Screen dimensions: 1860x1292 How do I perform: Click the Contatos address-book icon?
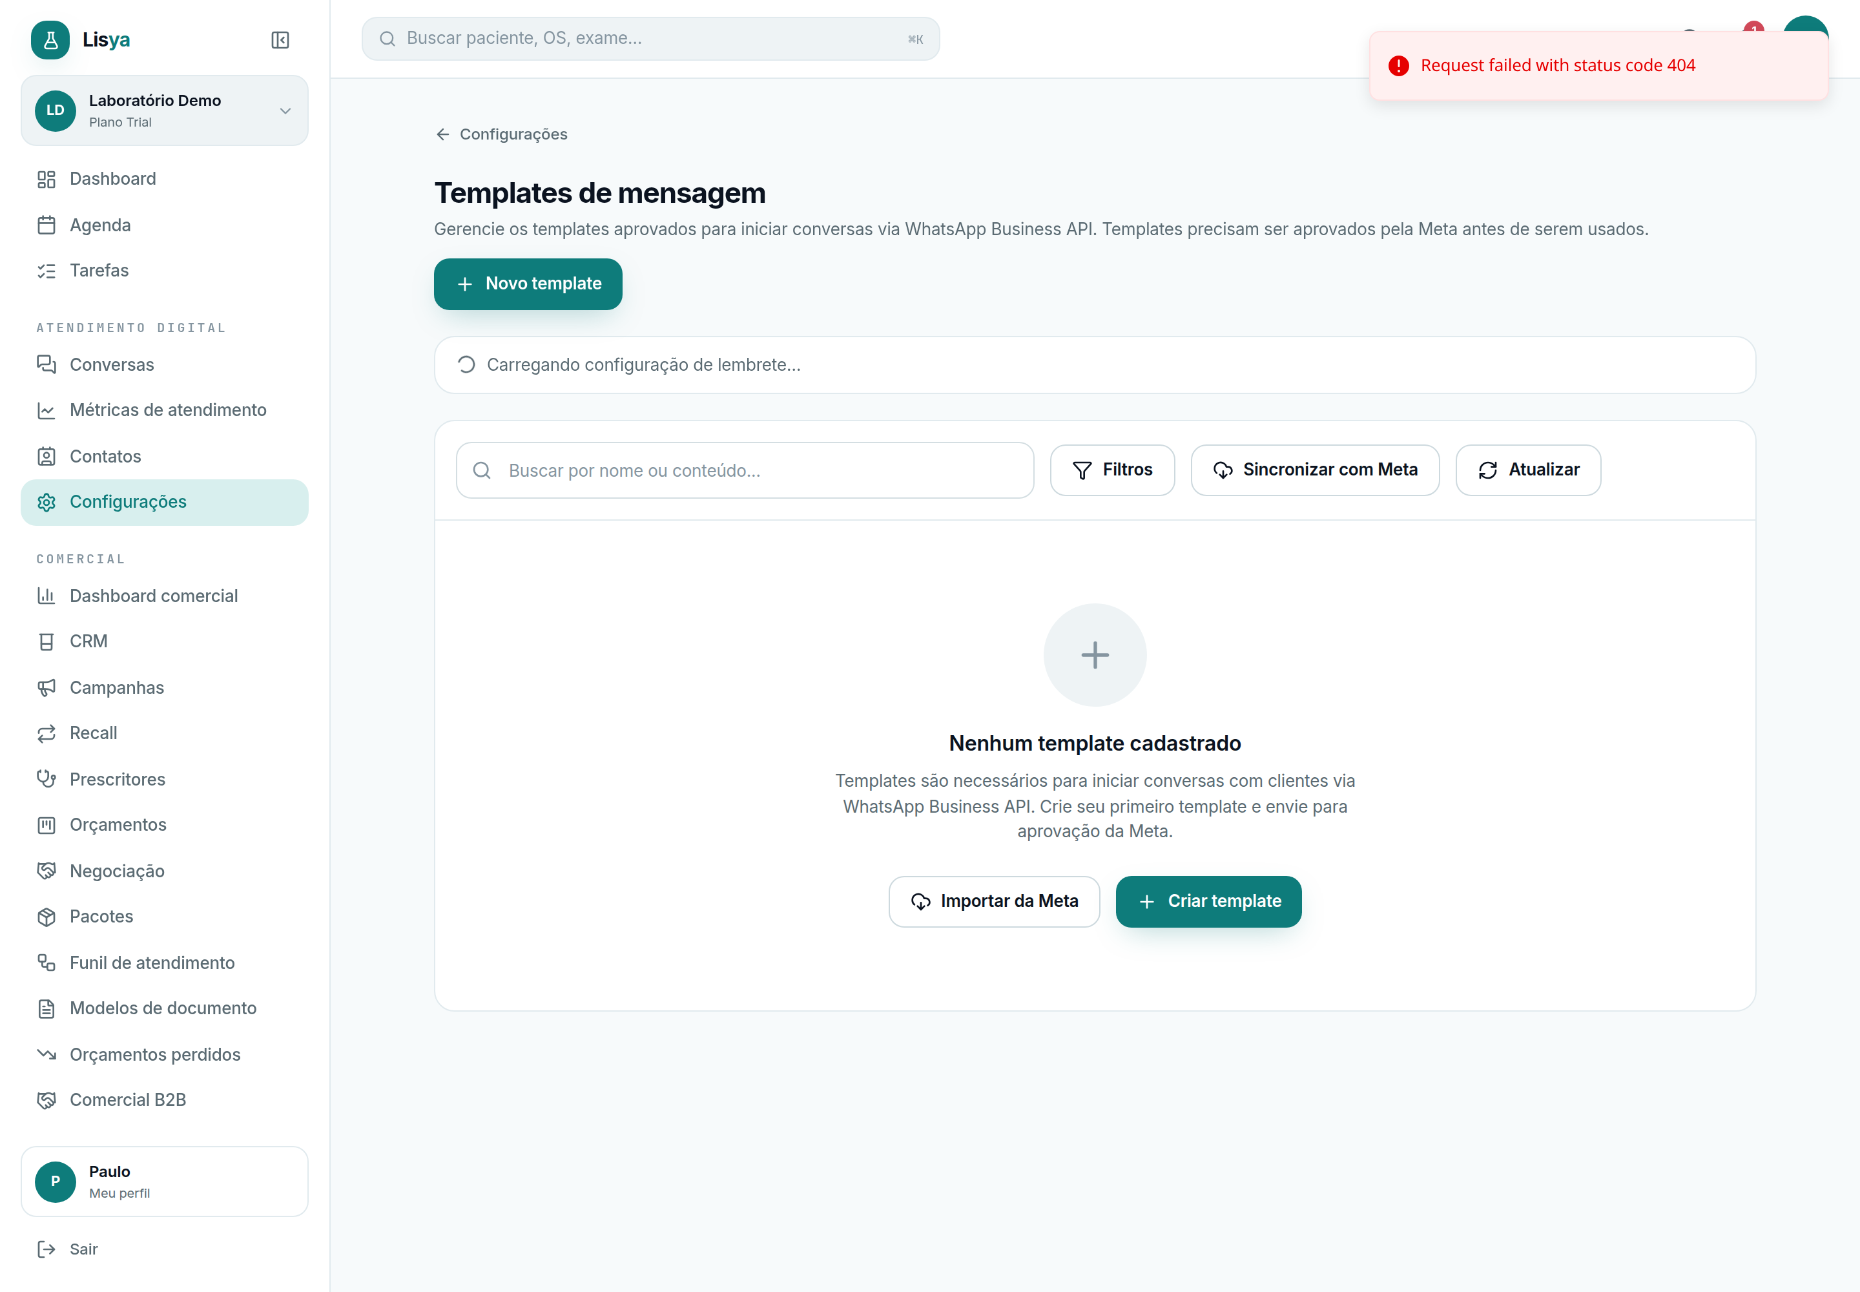46,457
